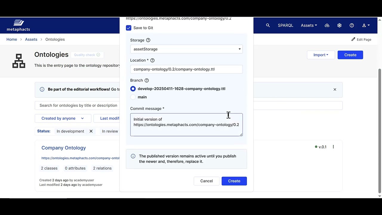Click the page header Create button
382x215 pixels.
(x=350, y=55)
